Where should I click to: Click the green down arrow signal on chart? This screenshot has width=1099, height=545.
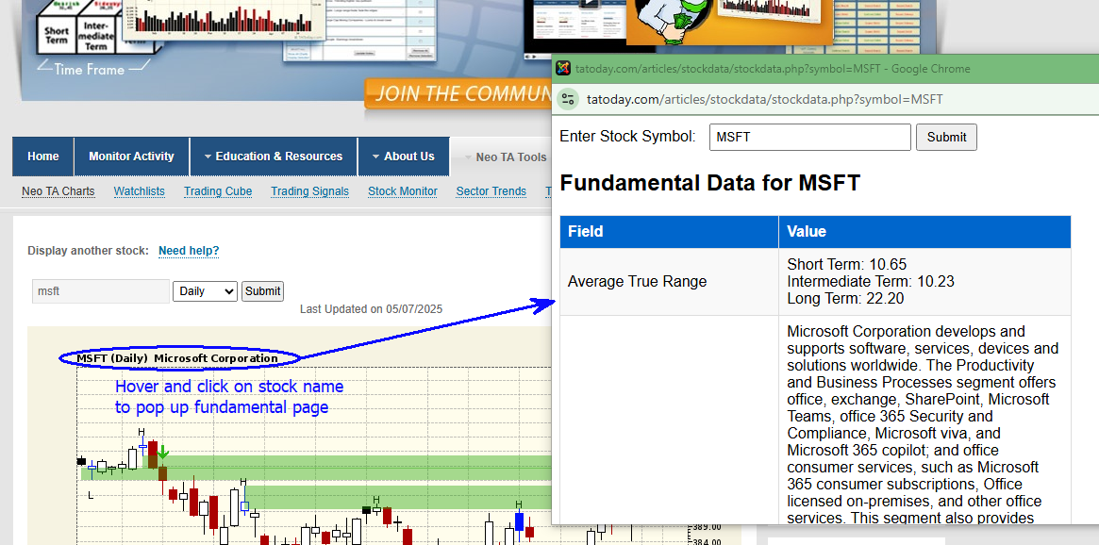[x=162, y=453]
